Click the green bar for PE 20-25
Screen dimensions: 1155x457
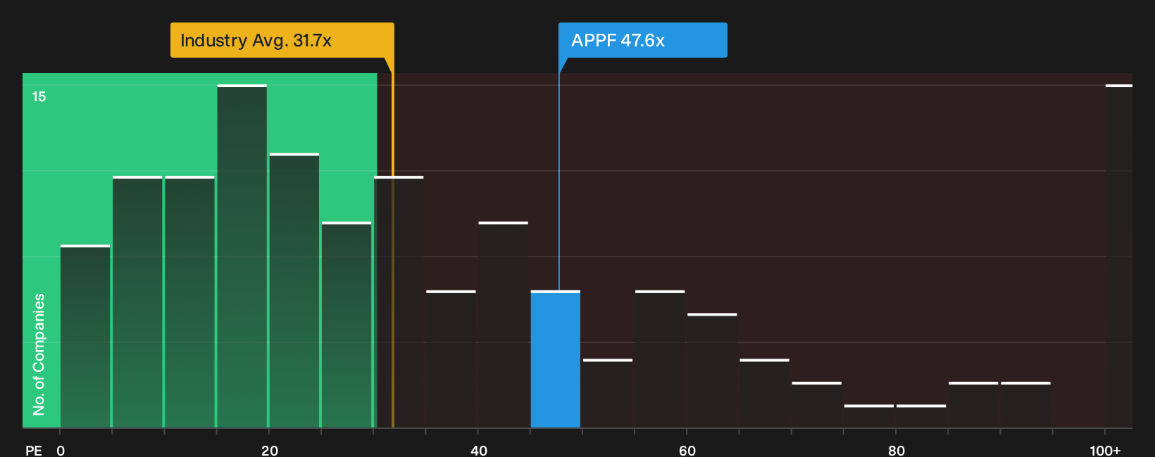point(294,291)
